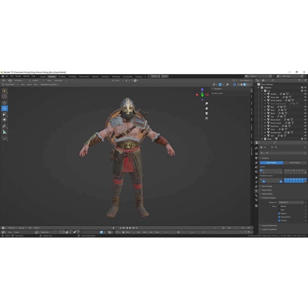Play the animation with play button
The image size is (308, 308).
pyautogui.click(x=130, y=228)
